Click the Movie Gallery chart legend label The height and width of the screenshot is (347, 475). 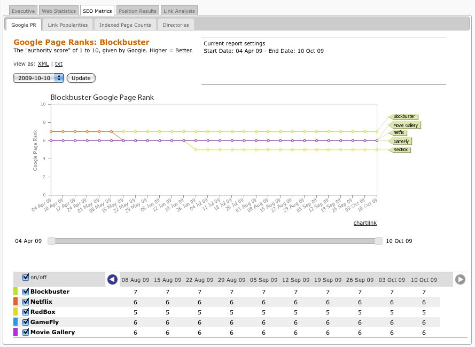point(405,125)
